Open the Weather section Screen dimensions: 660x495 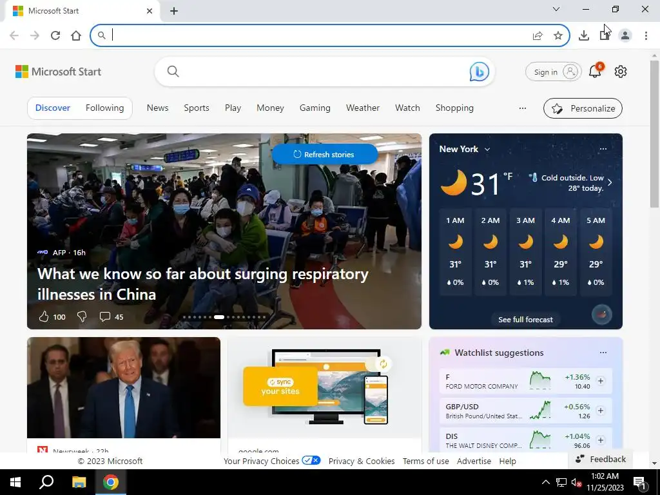coord(363,108)
